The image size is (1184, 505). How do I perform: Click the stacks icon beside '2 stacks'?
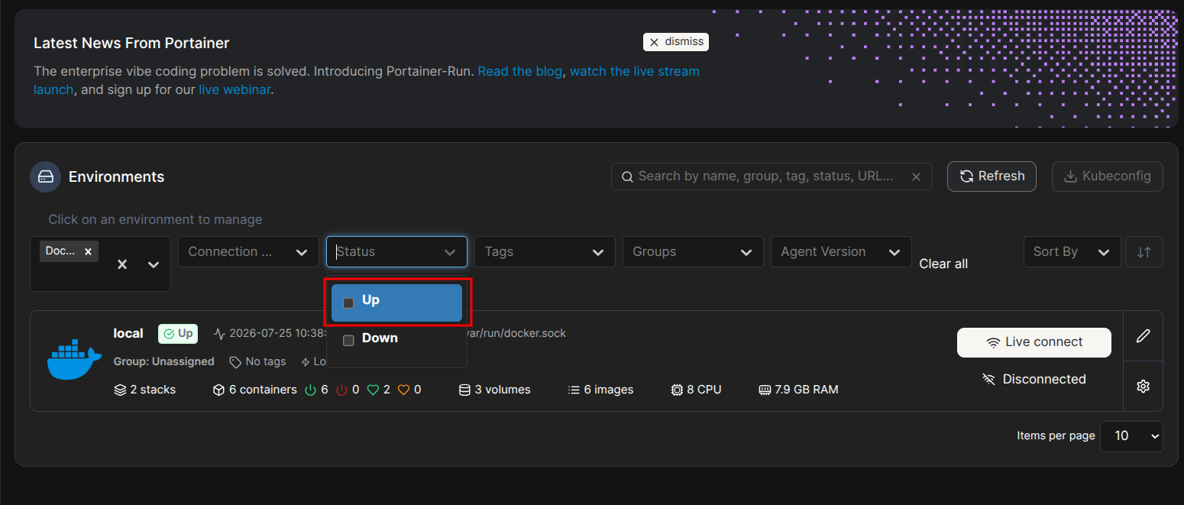coord(120,390)
